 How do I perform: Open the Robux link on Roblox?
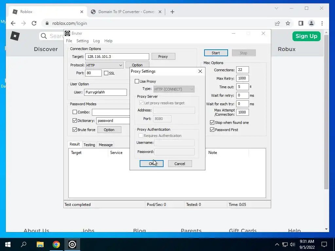point(287,49)
